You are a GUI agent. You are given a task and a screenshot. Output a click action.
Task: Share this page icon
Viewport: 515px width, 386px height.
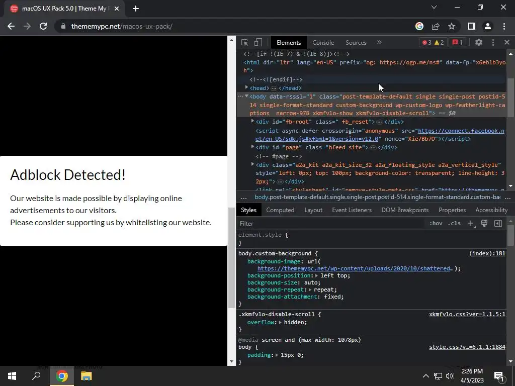coord(436,26)
